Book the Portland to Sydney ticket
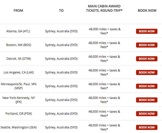162x133 pixels. (146, 114)
